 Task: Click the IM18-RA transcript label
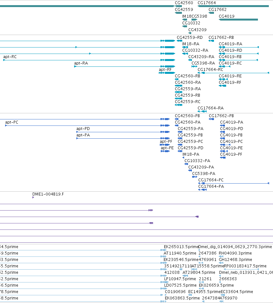click(191, 44)
